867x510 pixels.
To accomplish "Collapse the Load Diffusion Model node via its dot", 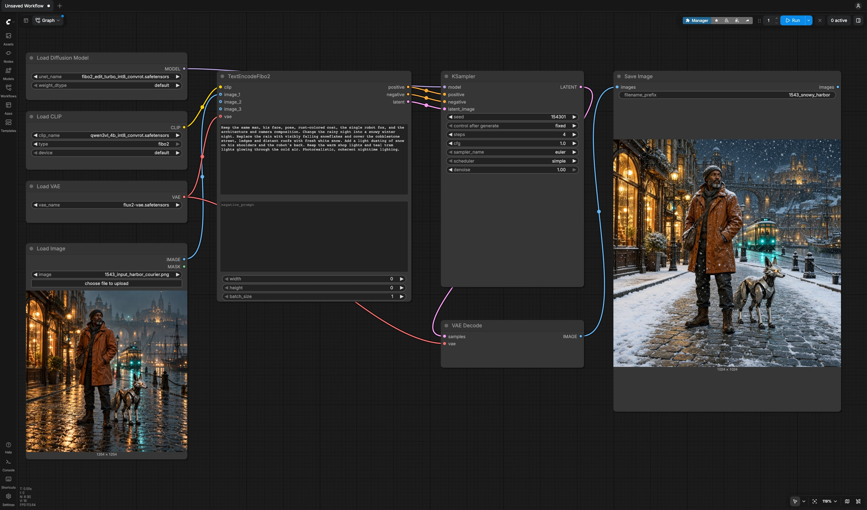I will tap(31, 58).
